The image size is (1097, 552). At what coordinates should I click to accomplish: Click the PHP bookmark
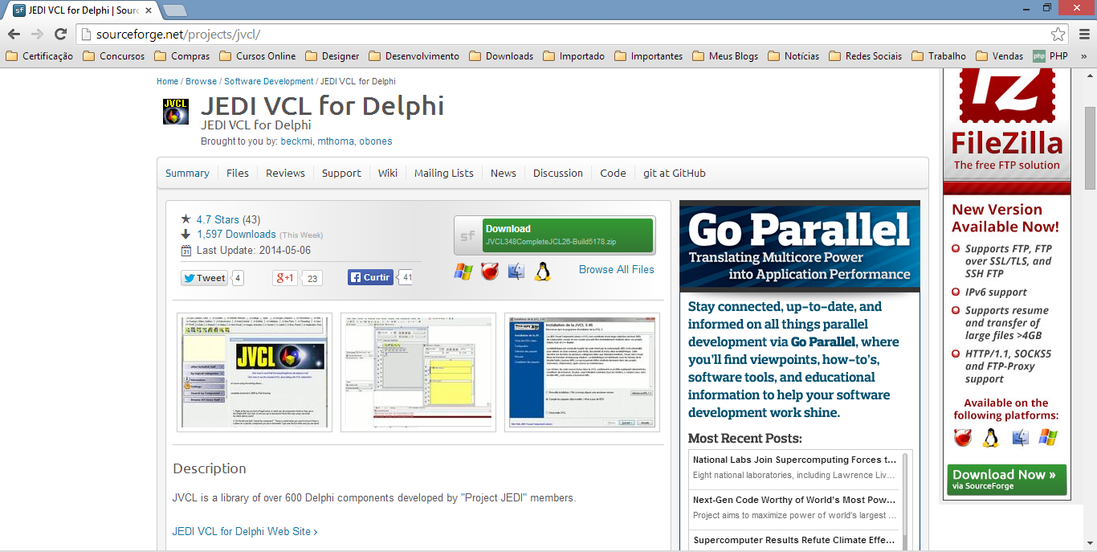(1050, 56)
